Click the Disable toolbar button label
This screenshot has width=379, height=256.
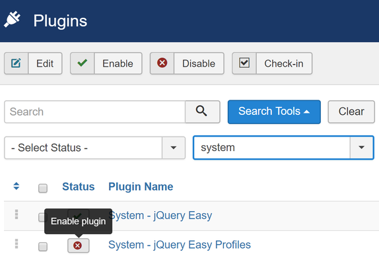coord(199,63)
